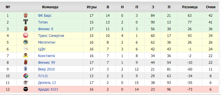Image resolution: width=221 pixels, height=95 pixels.
Task: Open the Феникс 99 team link
Action: click(x=47, y=62)
